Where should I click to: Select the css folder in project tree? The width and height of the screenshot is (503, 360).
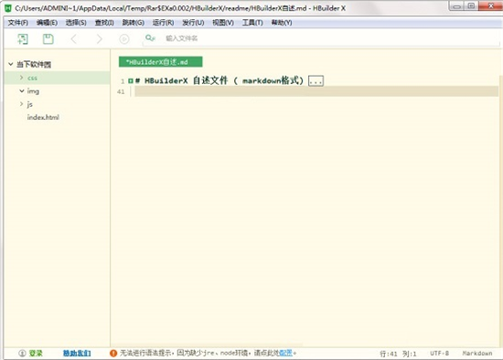coord(32,78)
